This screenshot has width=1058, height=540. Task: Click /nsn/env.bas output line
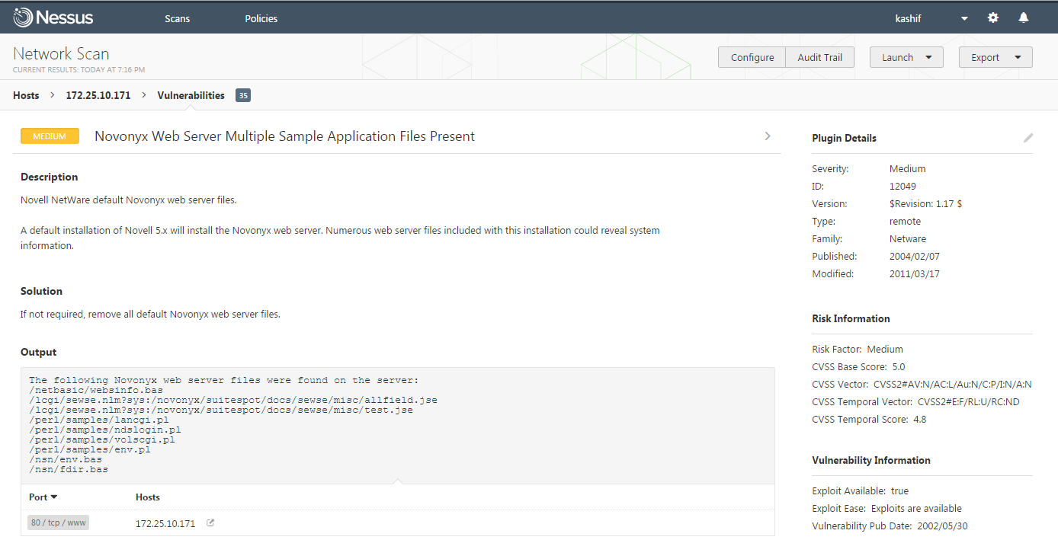point(66,459)
